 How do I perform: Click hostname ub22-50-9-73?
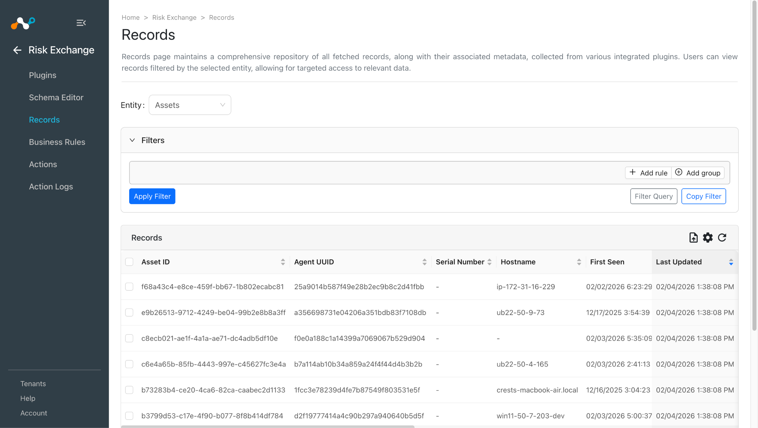[x=520, y=313]
